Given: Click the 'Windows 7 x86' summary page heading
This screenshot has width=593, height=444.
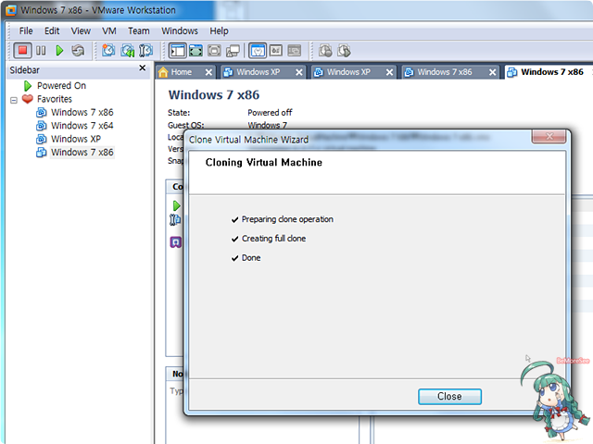Looking at the screenshot, I should (x=214, y=94).
